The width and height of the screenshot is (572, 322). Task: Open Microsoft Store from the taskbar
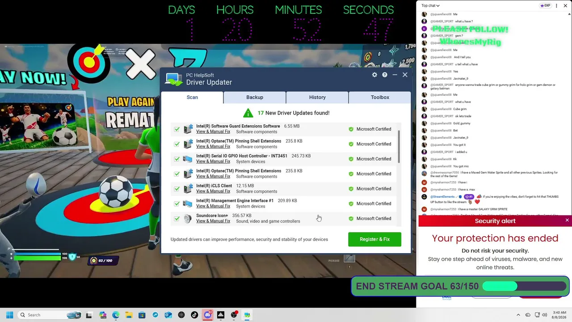142,315
